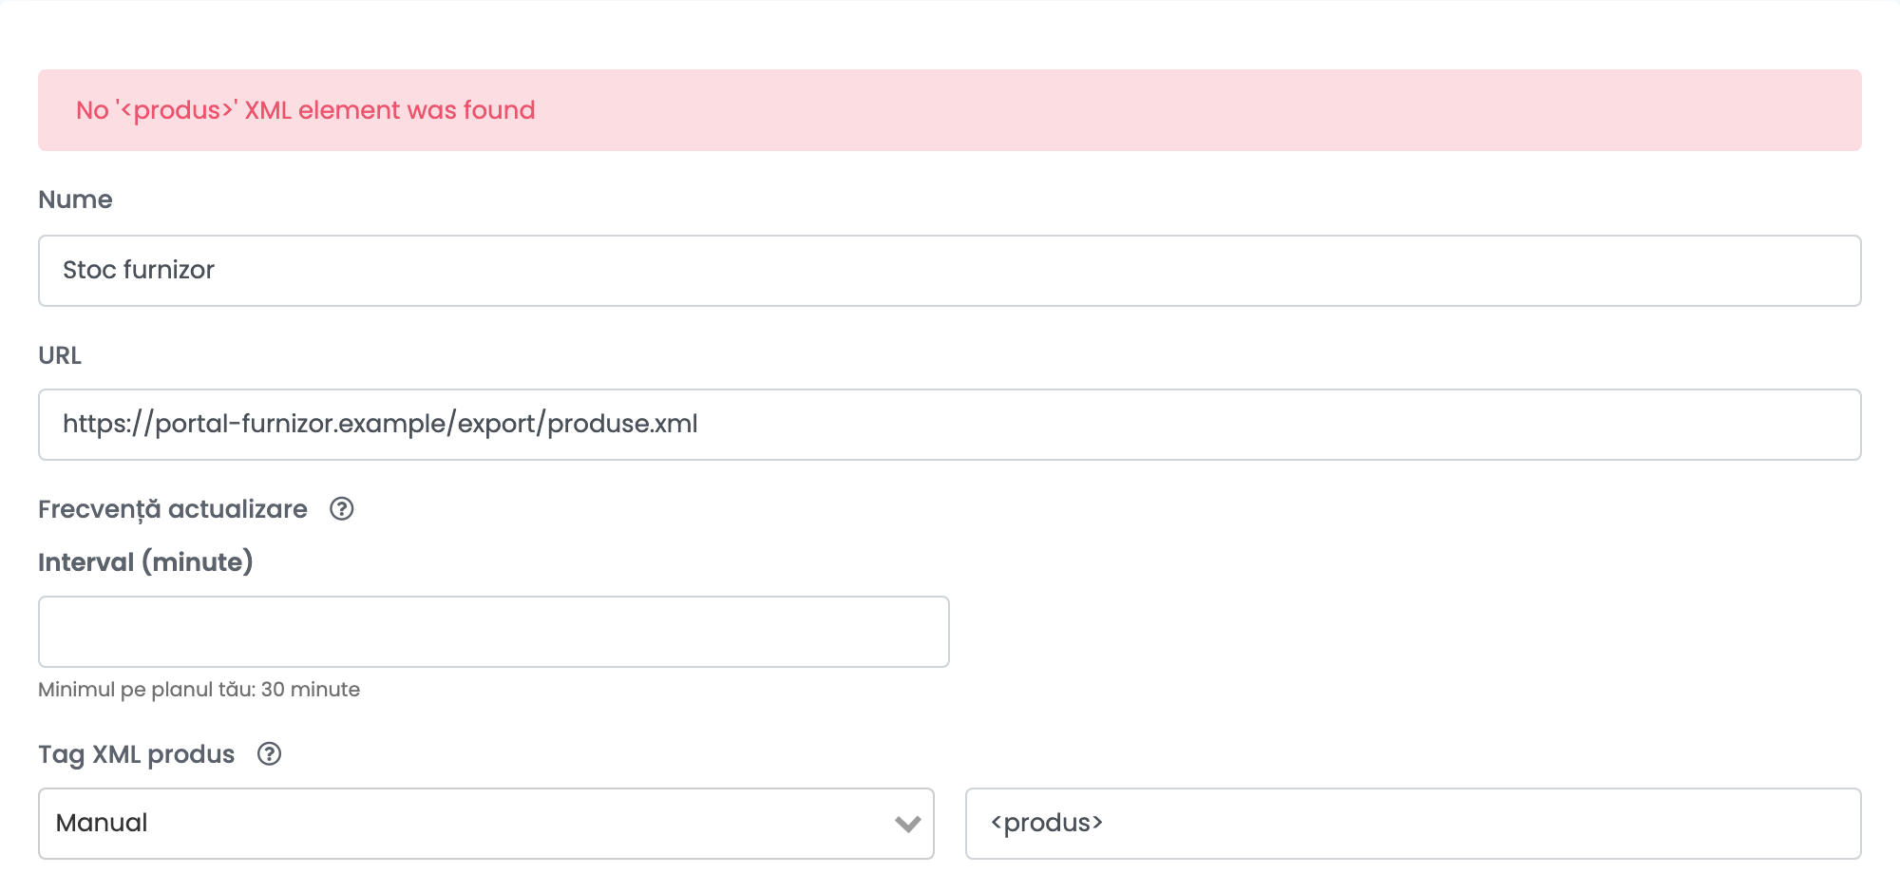This screenshot has width=1900, height=874.
Task: Click the 'Nume' field label
Action: pyautogui.click(x=75, y=199)
